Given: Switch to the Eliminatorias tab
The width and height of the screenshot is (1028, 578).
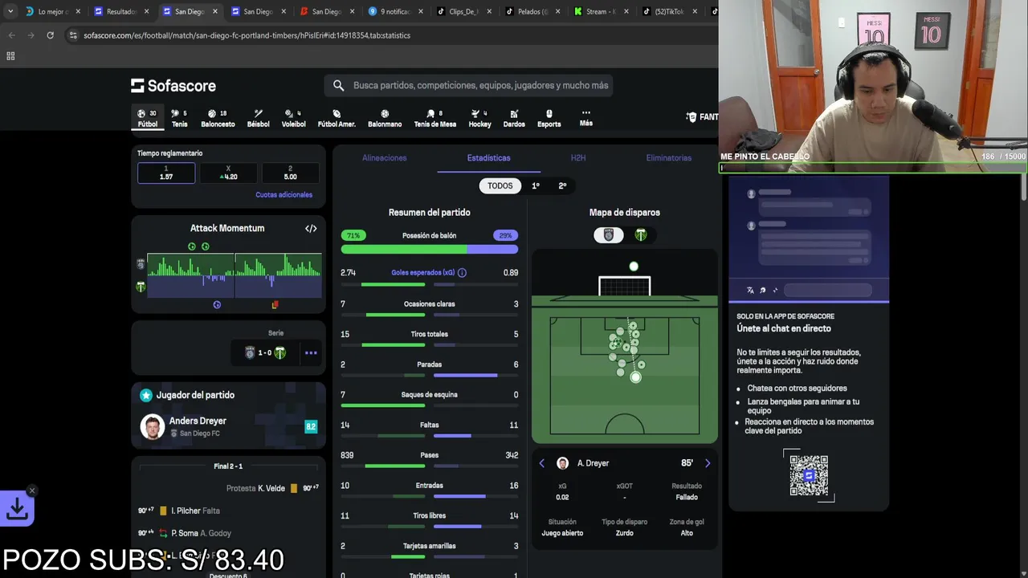Looking at the screenshot, I should 669,158.
